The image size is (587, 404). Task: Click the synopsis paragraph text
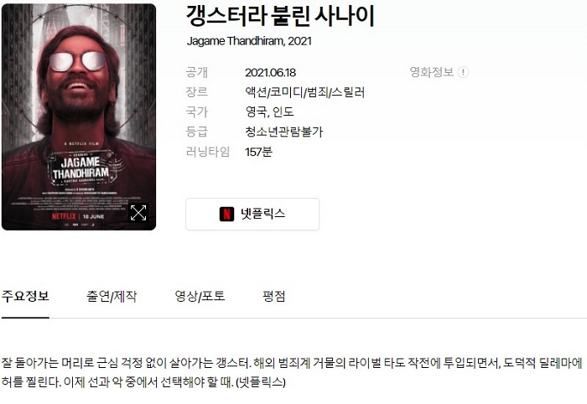(292, 373)
